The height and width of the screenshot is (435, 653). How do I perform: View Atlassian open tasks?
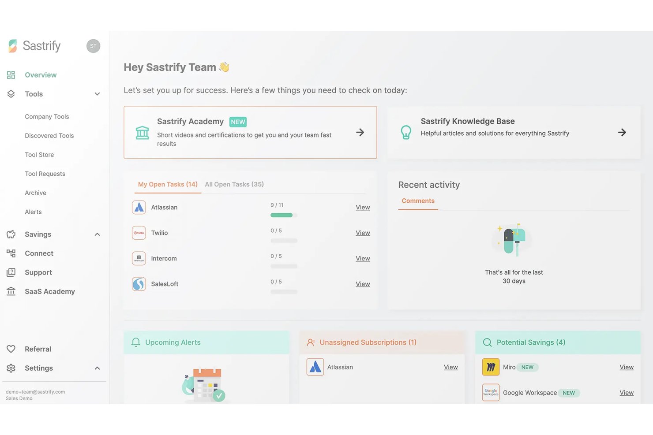click(x=363, y=207)
